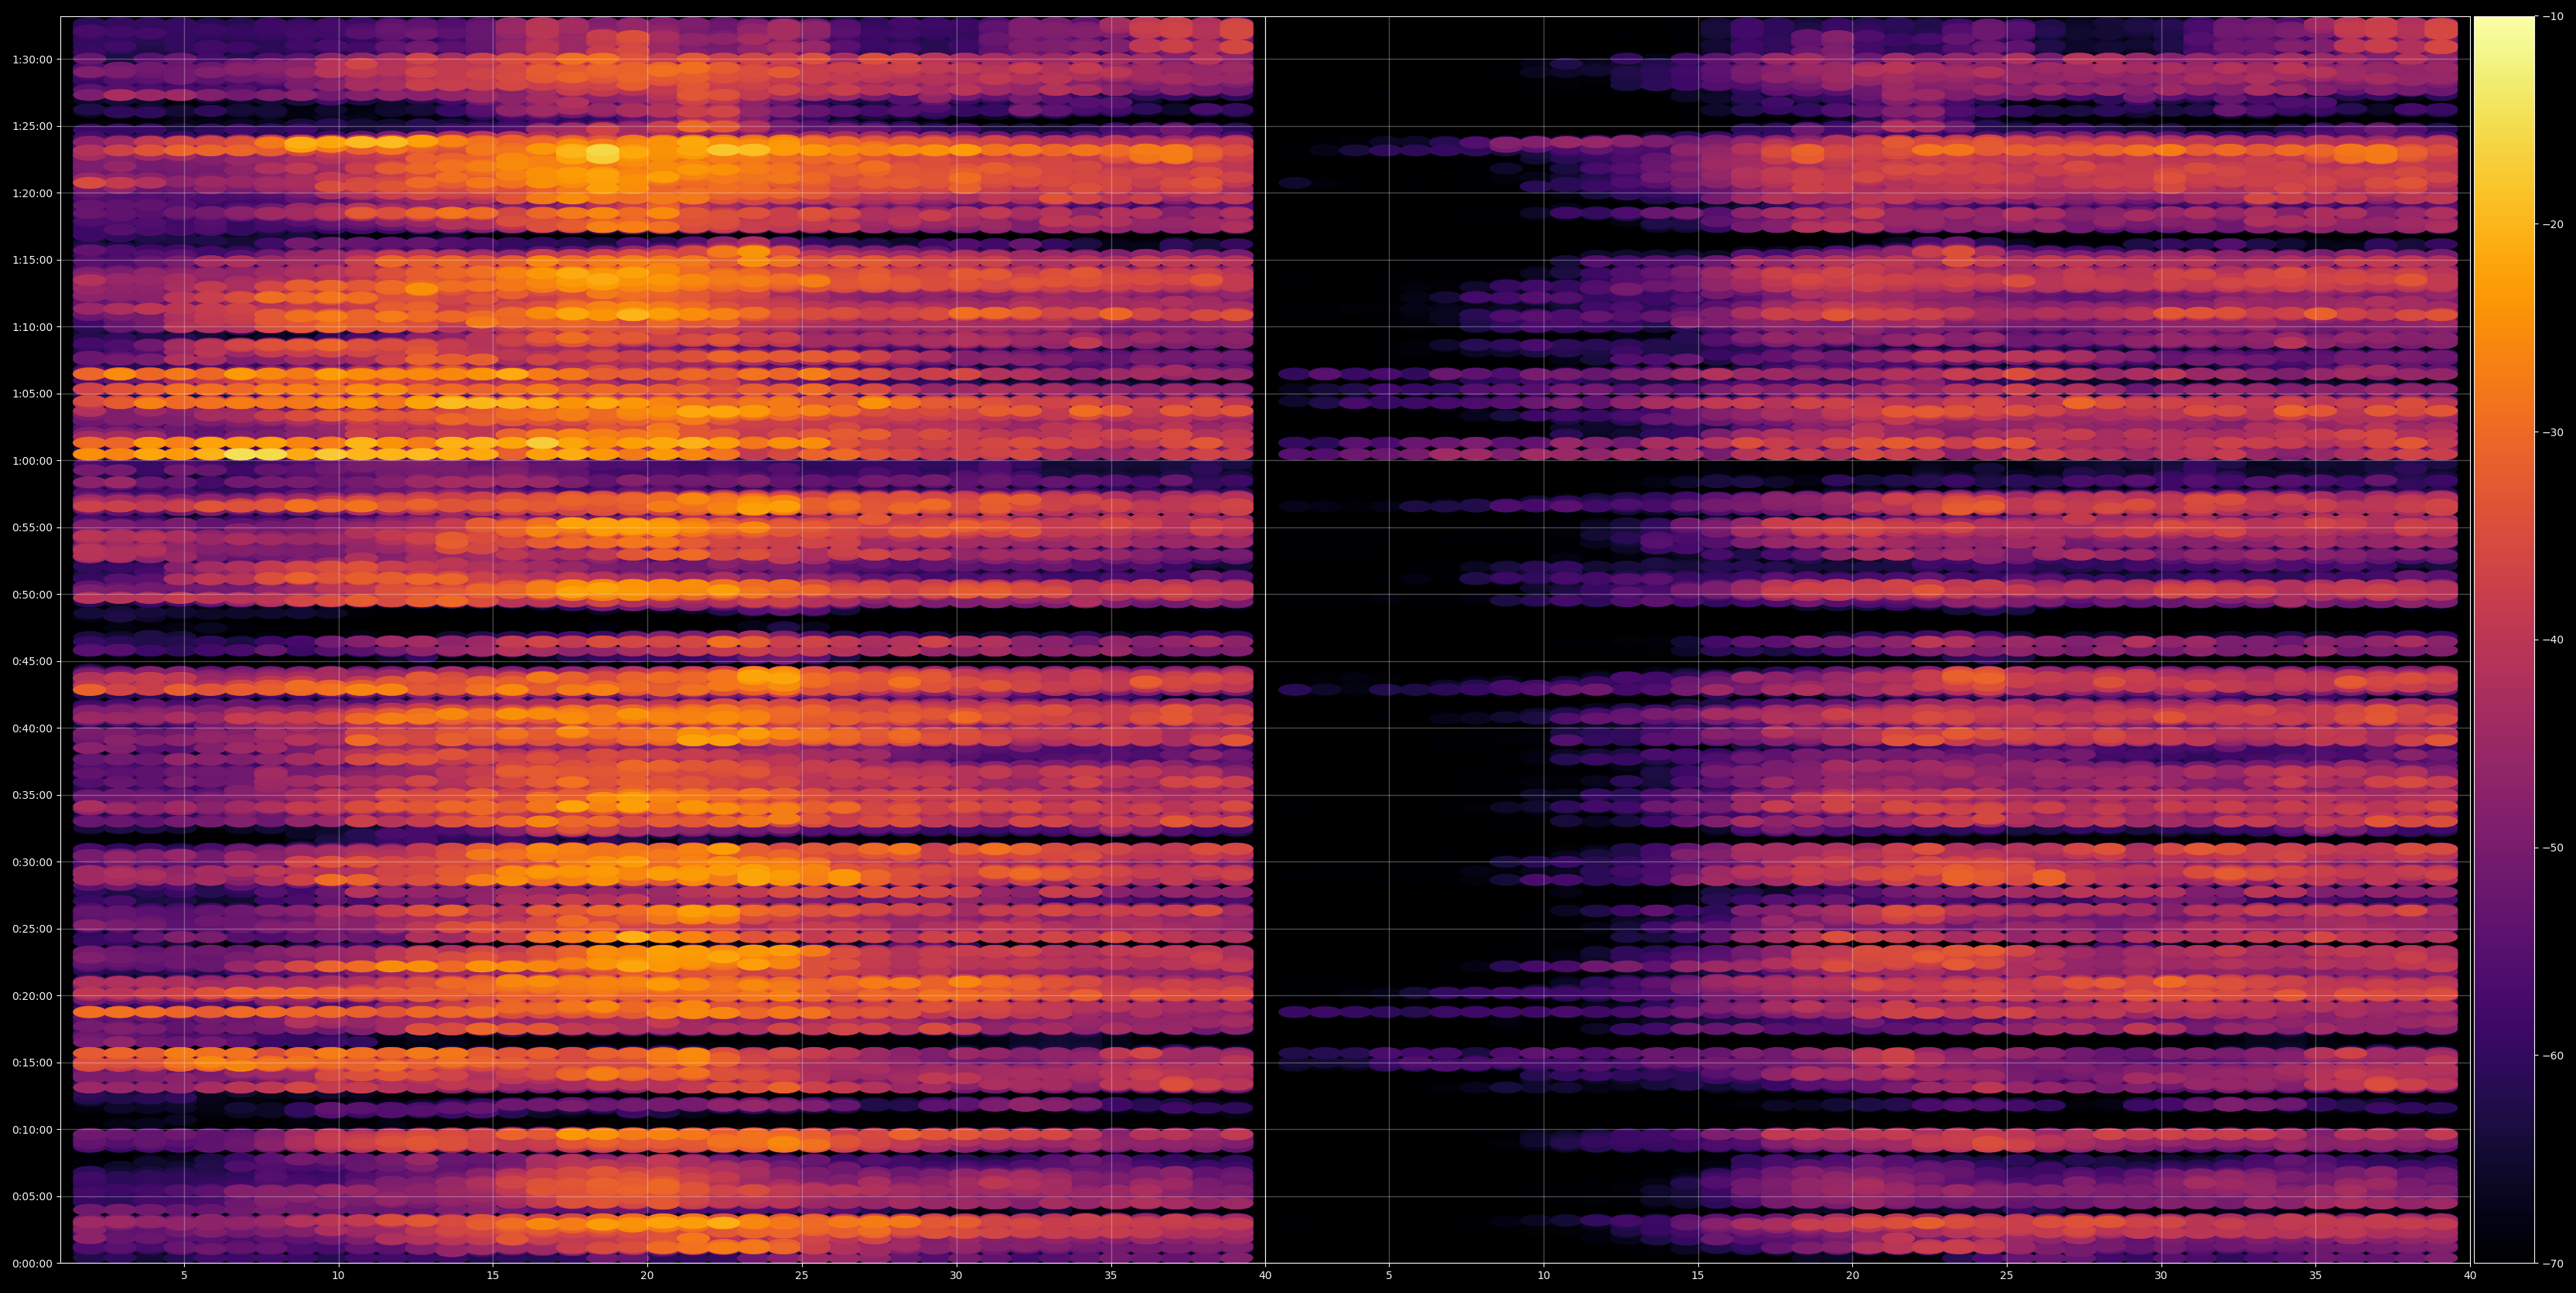This screenshot has height=1293, width=2576.
Task: Click the 0:35:00 y-axis tick label
Action: [32, 796]
